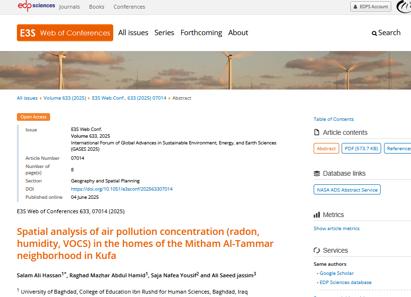Select the Abstract tab button
Screen dimensions: 411x297
[x=326, y=148]
